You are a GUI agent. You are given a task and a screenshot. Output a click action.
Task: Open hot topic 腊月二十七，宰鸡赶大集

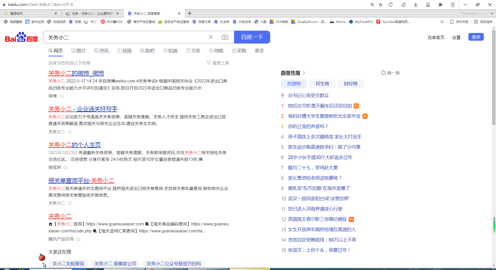click(x=313, y=168)
